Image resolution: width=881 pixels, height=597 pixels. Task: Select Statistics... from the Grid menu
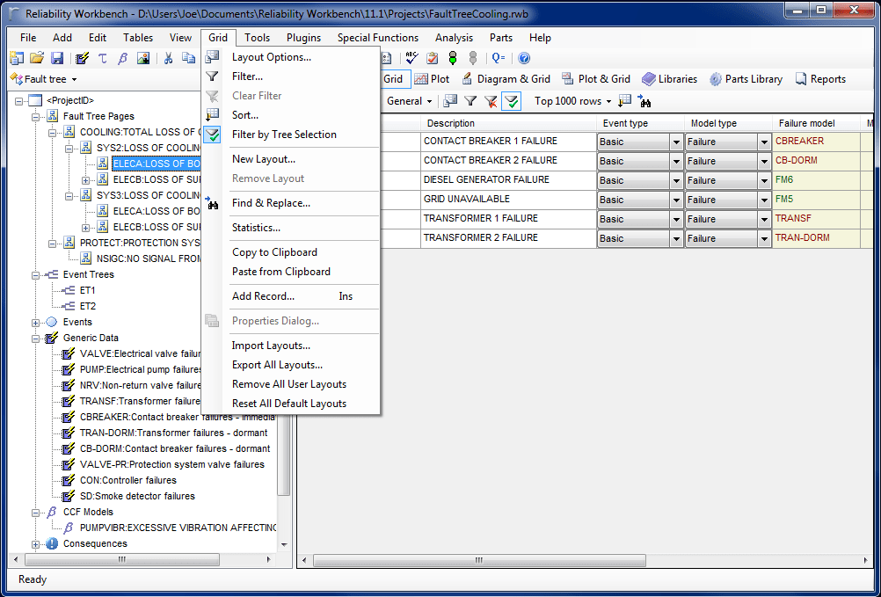pyautogui.click(x=290, y=228)
